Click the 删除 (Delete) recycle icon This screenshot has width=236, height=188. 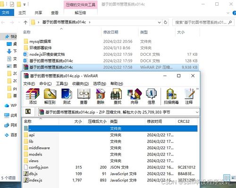101,96
